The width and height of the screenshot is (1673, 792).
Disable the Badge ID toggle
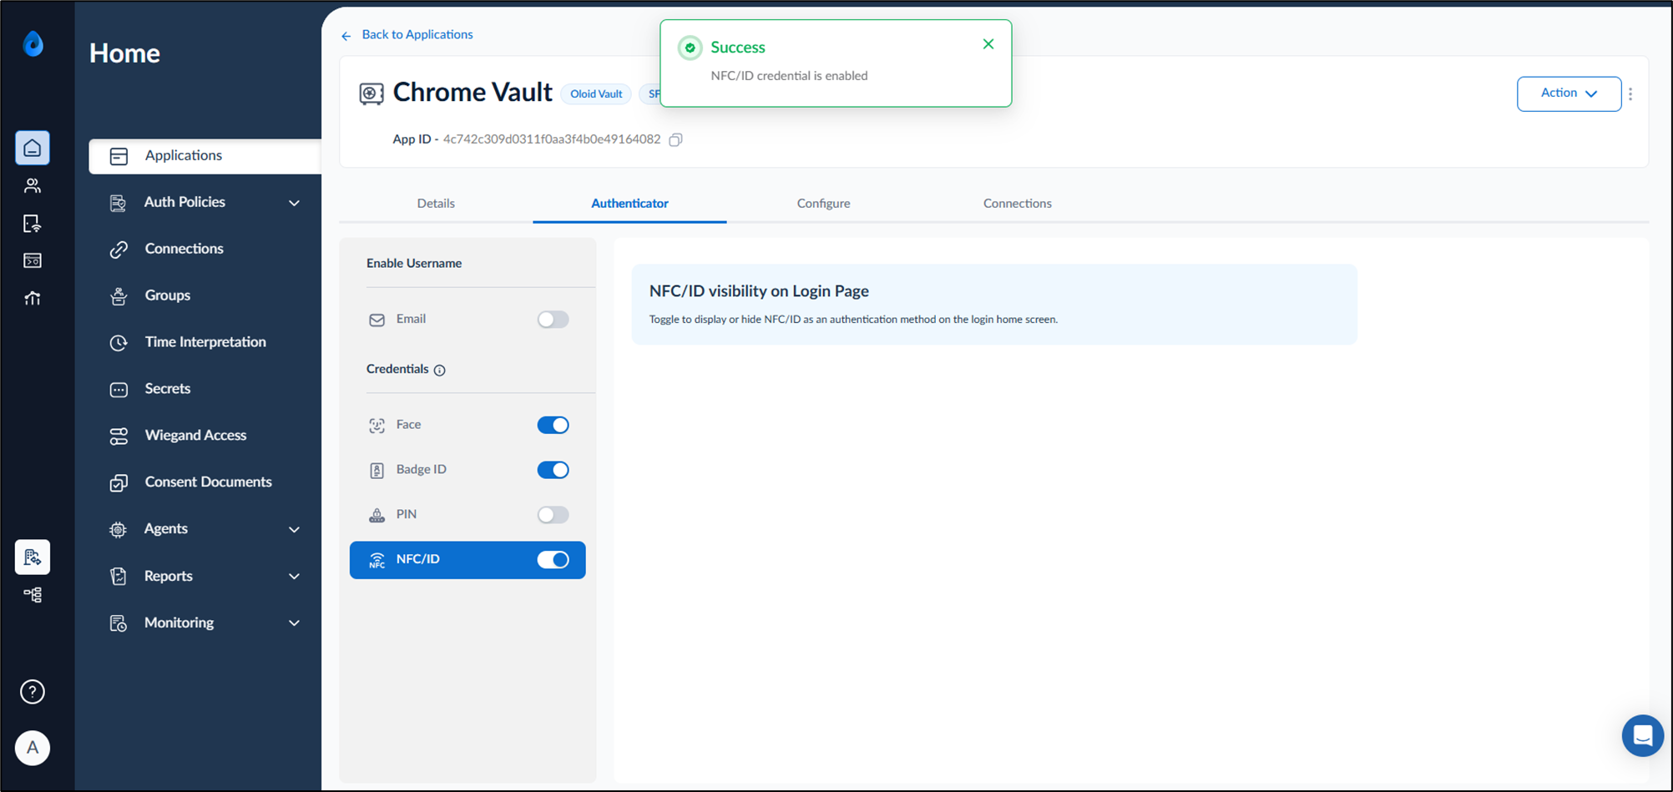553,470
